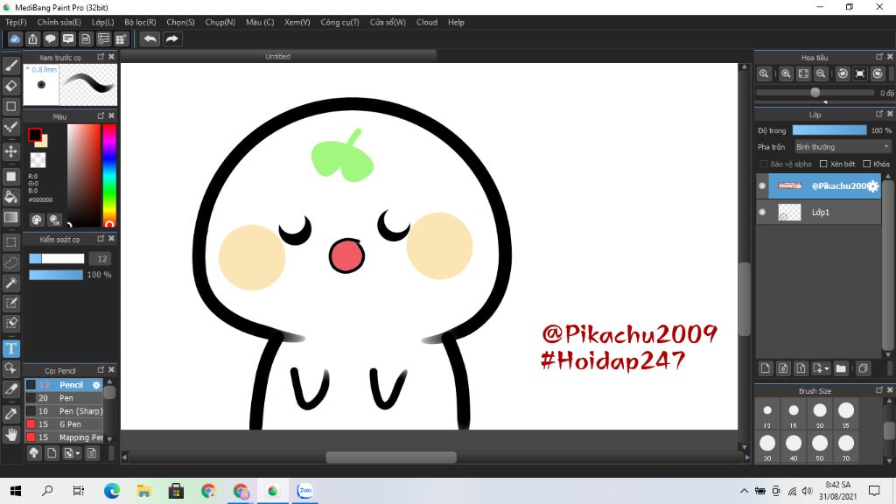Toggle visibility of Lớp1 layer
This screenshot has height=504, width=896.
[x=762, y=212]
